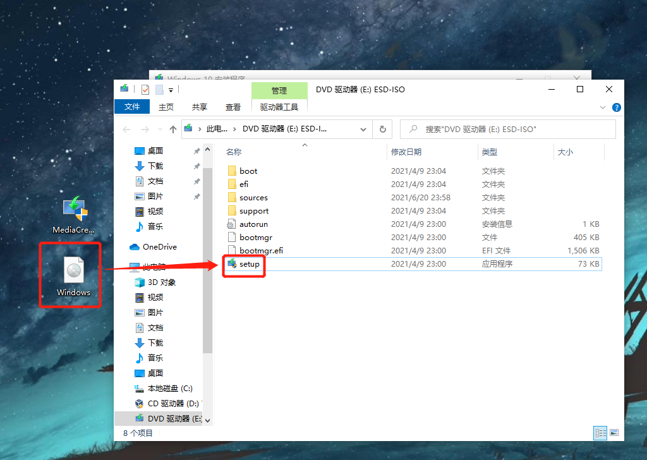Navigate back with the back arrow
This screenshot has height=460, width=647.
[x=126, y=130]
